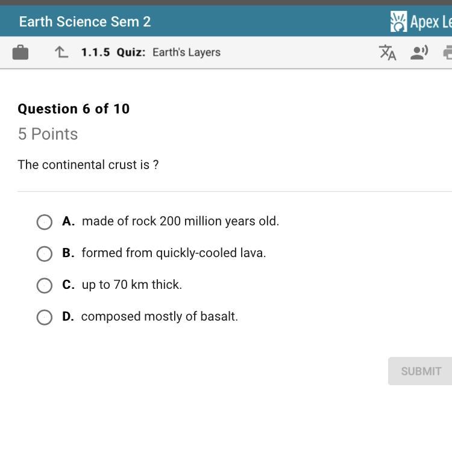The image size is (452, 452).
Task: Click the print icon at toolbar edge
Action: tap(447, 52)
